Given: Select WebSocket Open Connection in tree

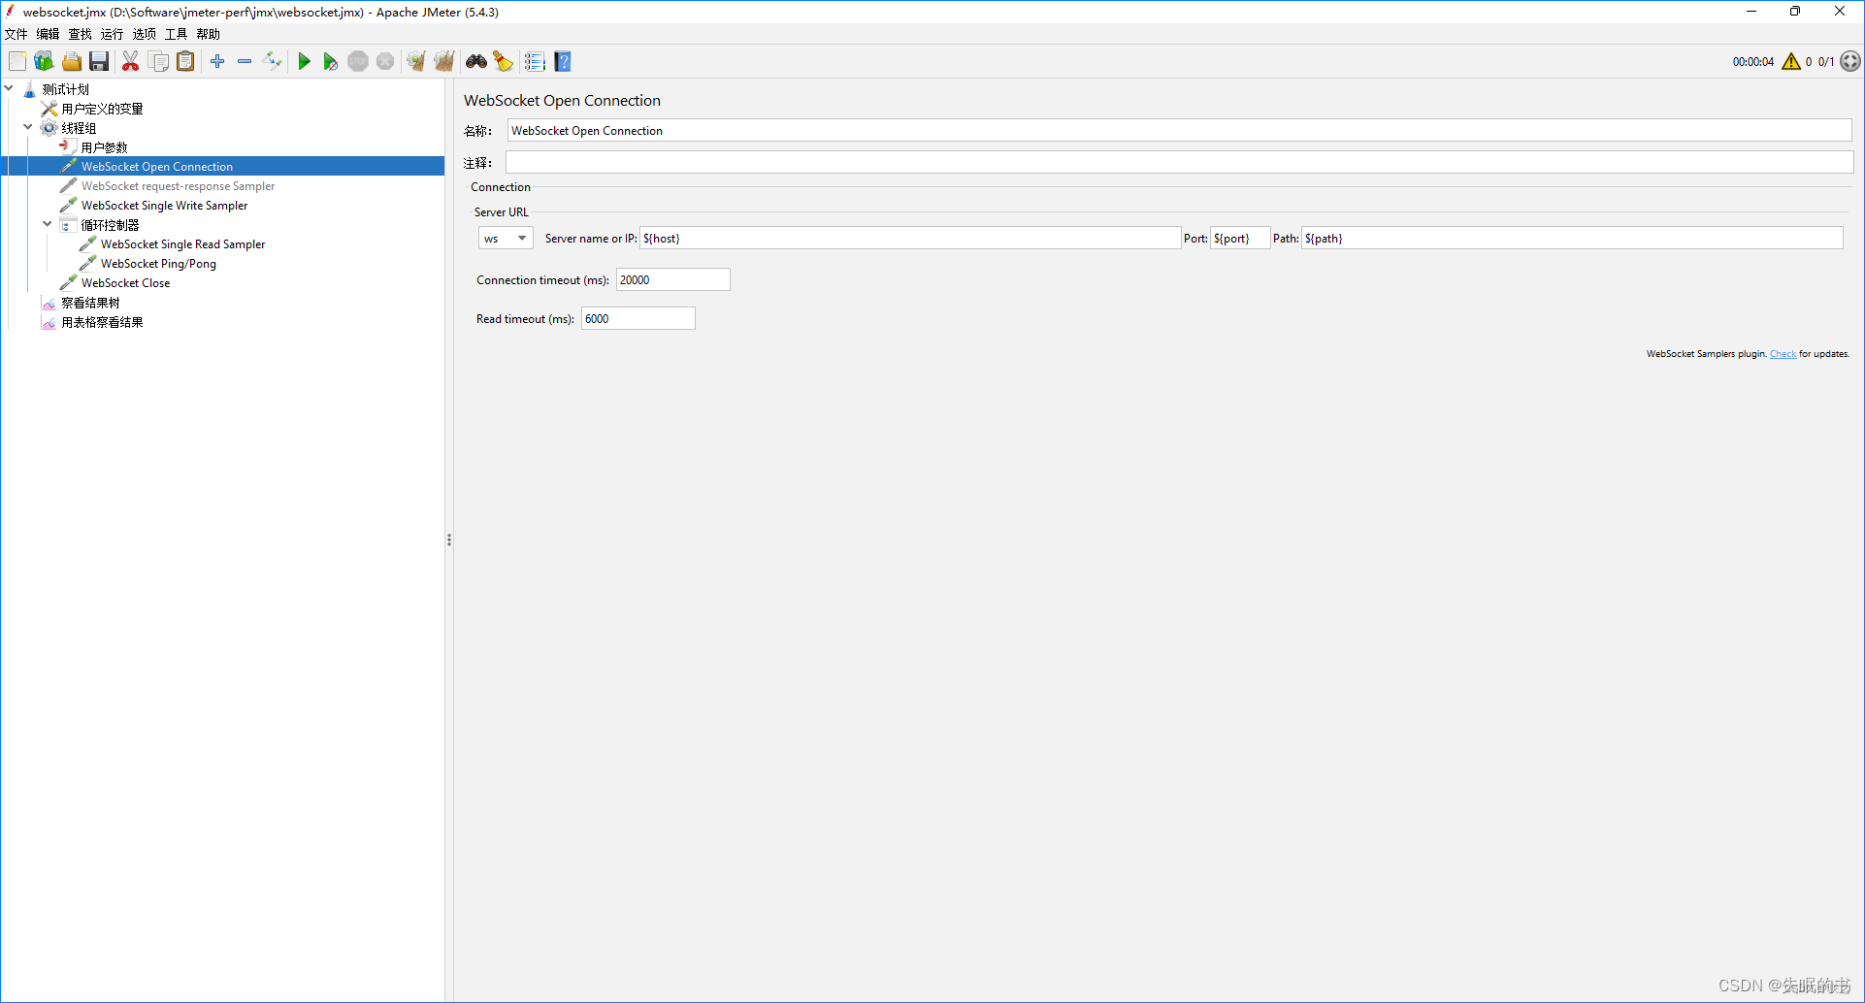Looking at the screenshot, I should point(157,167).
